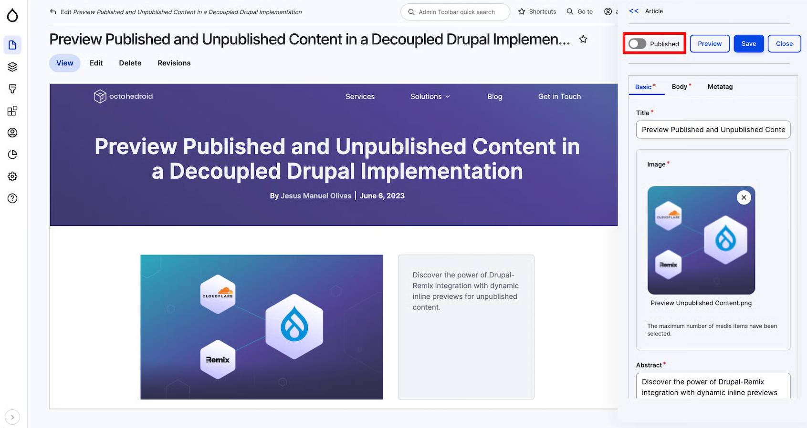Click the octahedroid logo in preview
The width and height of the screenshot is (807, 428).
point(123,96)
